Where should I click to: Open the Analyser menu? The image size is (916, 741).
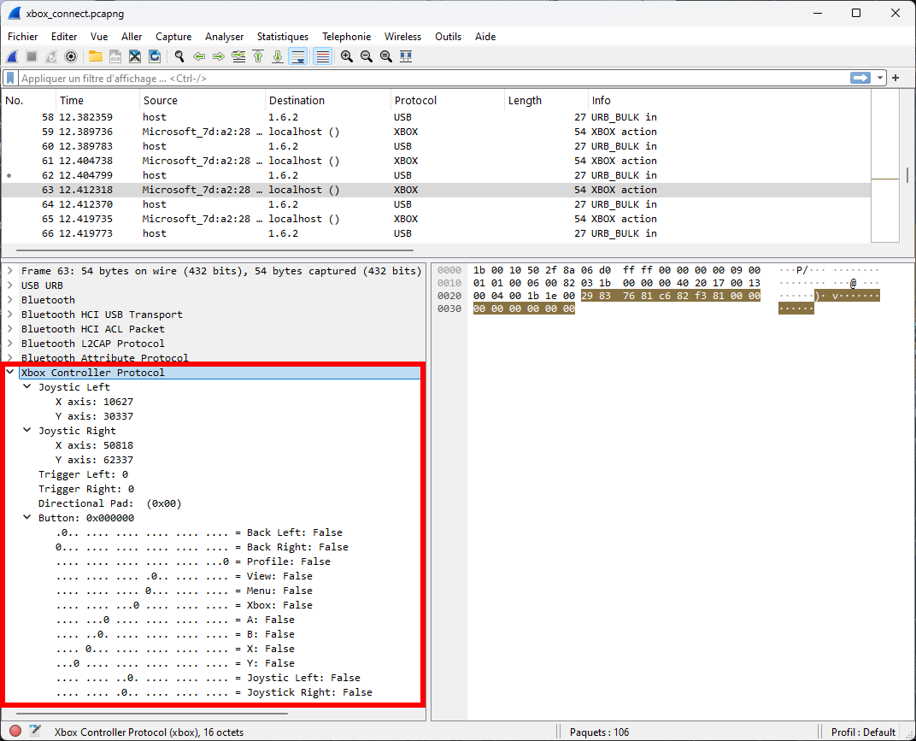coord(225,36)
